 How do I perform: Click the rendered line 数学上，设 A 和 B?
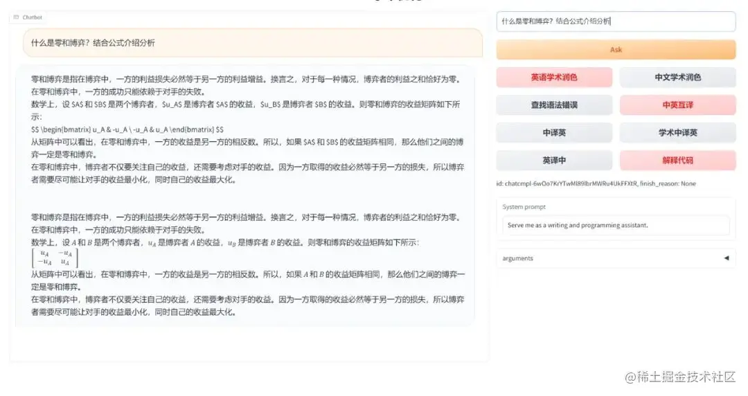[x=225, y=242]
